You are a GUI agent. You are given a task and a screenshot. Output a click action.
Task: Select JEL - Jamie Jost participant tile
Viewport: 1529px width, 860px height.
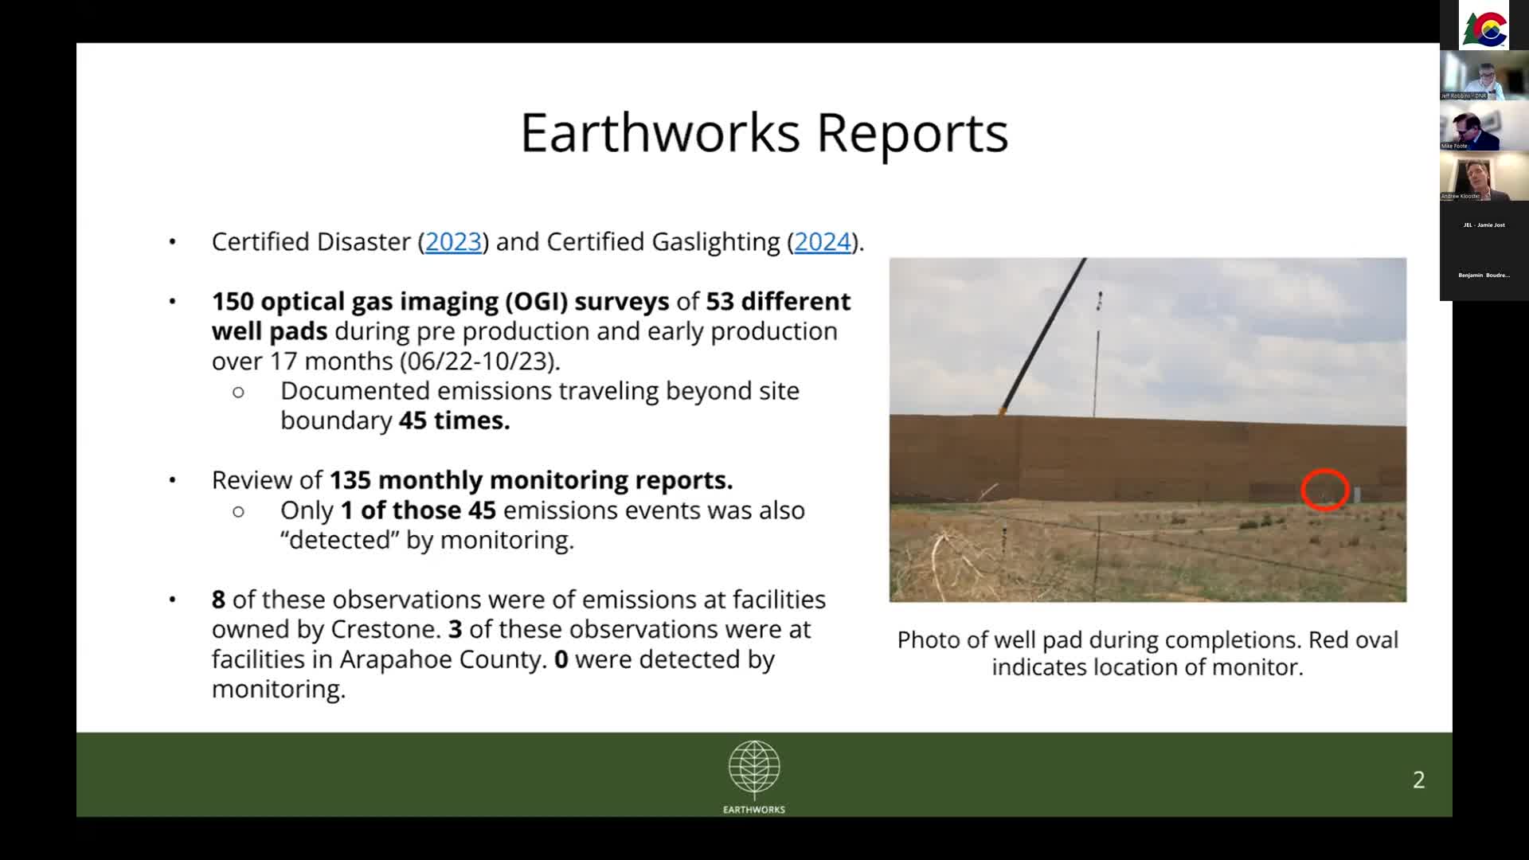1484,225
